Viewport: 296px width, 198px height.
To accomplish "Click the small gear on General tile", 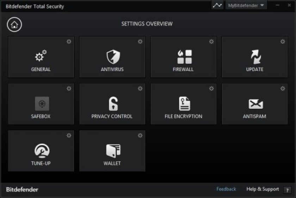I will click(x=69, y=41).
